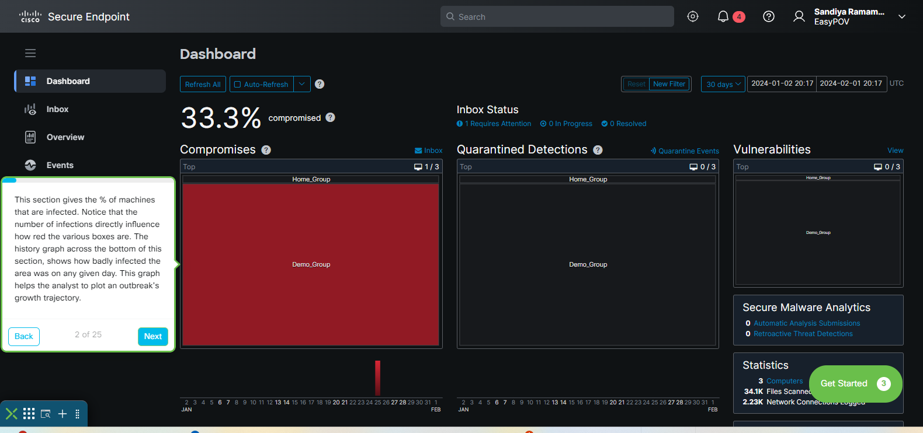Click 1 Requires Attention link
Image resolution: width=923 pixels, height=433 pixels.
click(x=494, y=124)
